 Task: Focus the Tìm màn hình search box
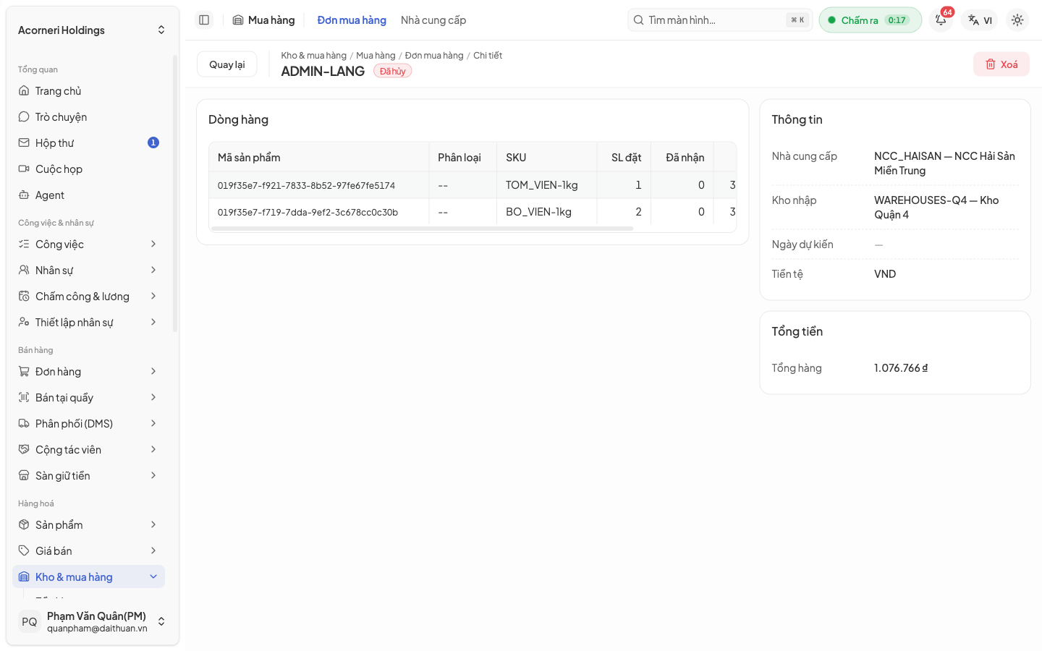point(720,20)
